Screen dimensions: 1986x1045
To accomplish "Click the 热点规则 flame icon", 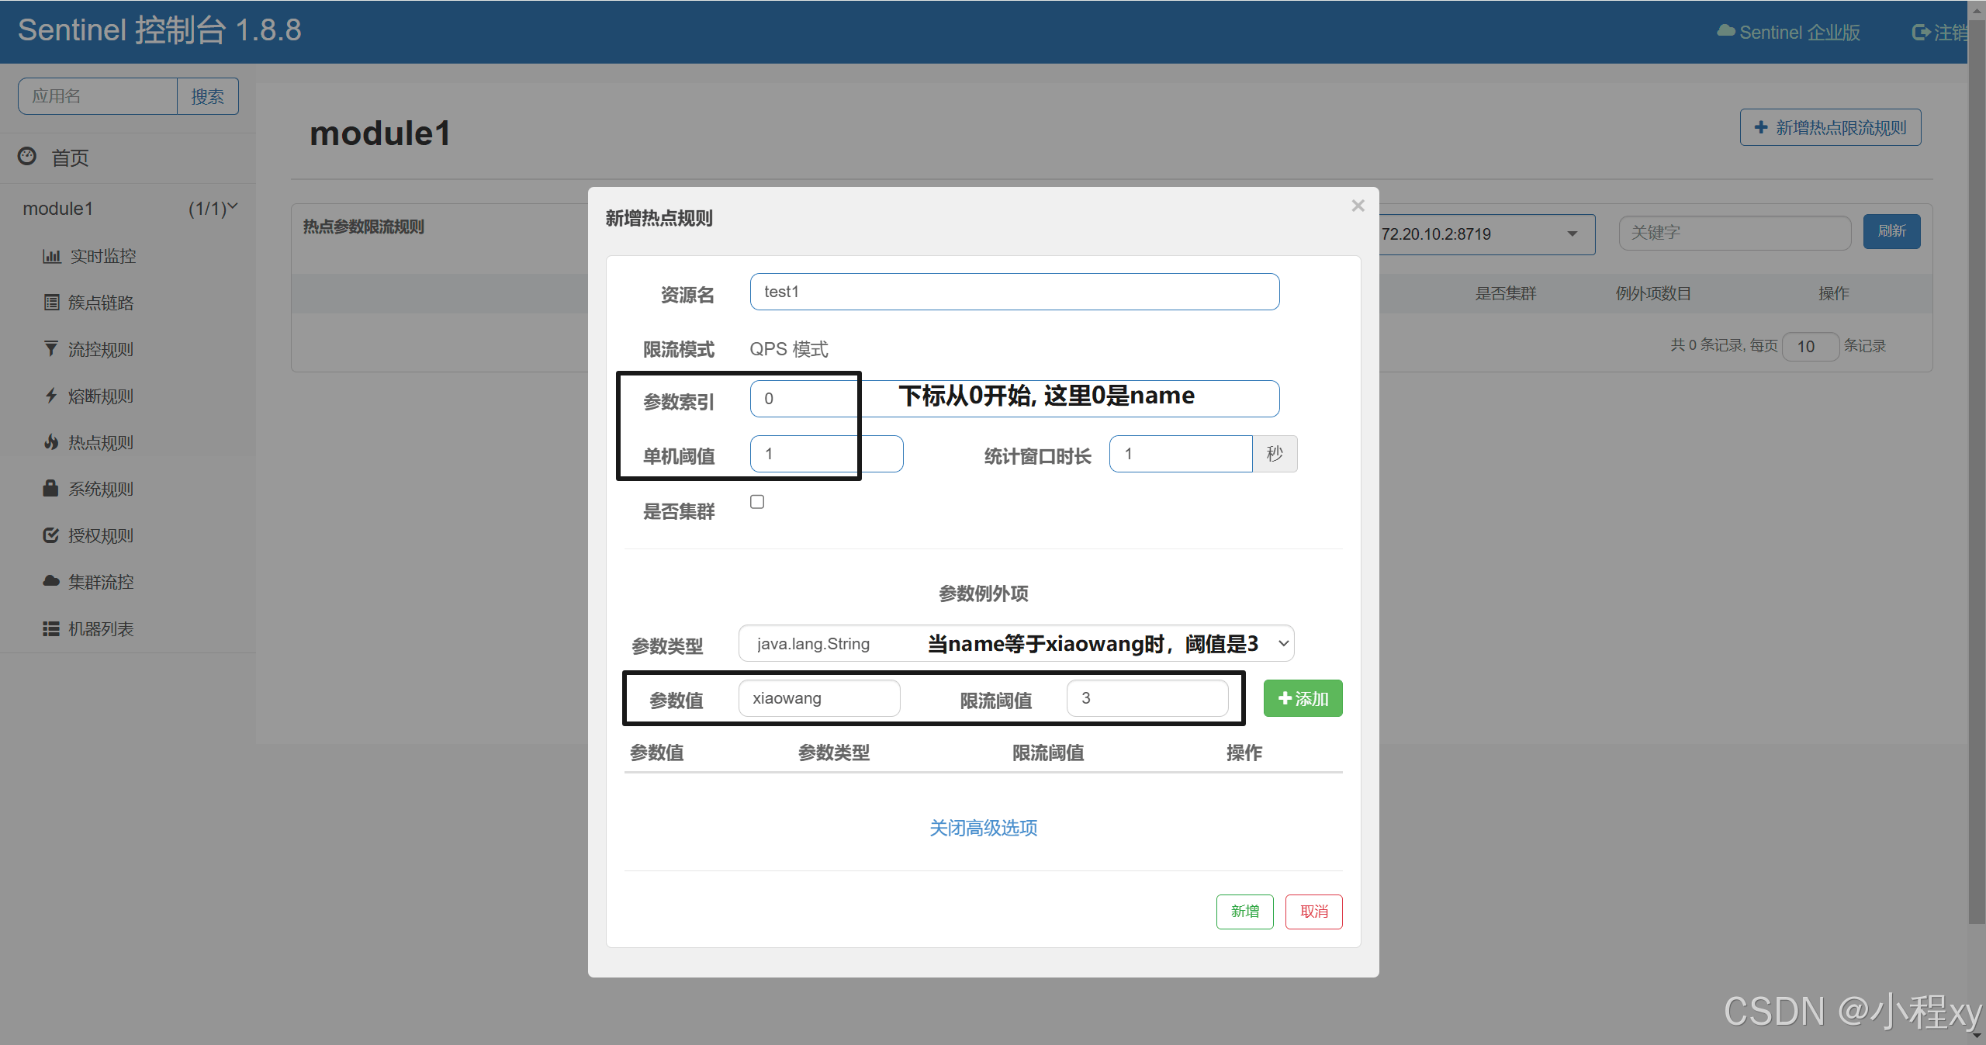I will click(x=51, y=442).
